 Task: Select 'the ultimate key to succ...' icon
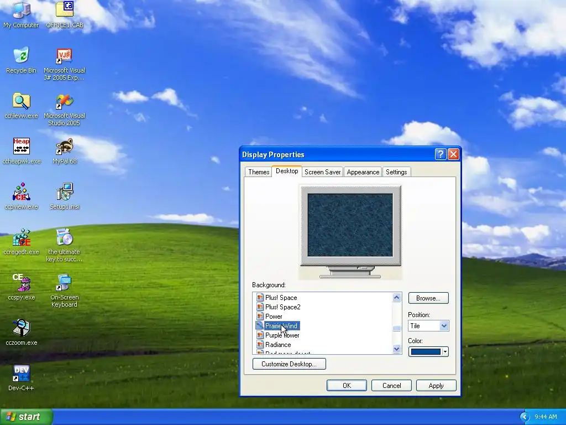64,245
